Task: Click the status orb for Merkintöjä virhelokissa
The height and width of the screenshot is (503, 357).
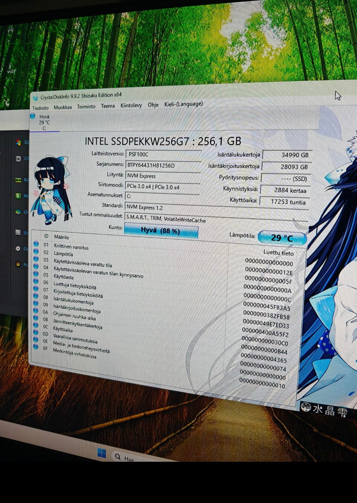Action: tap(36, 347)
